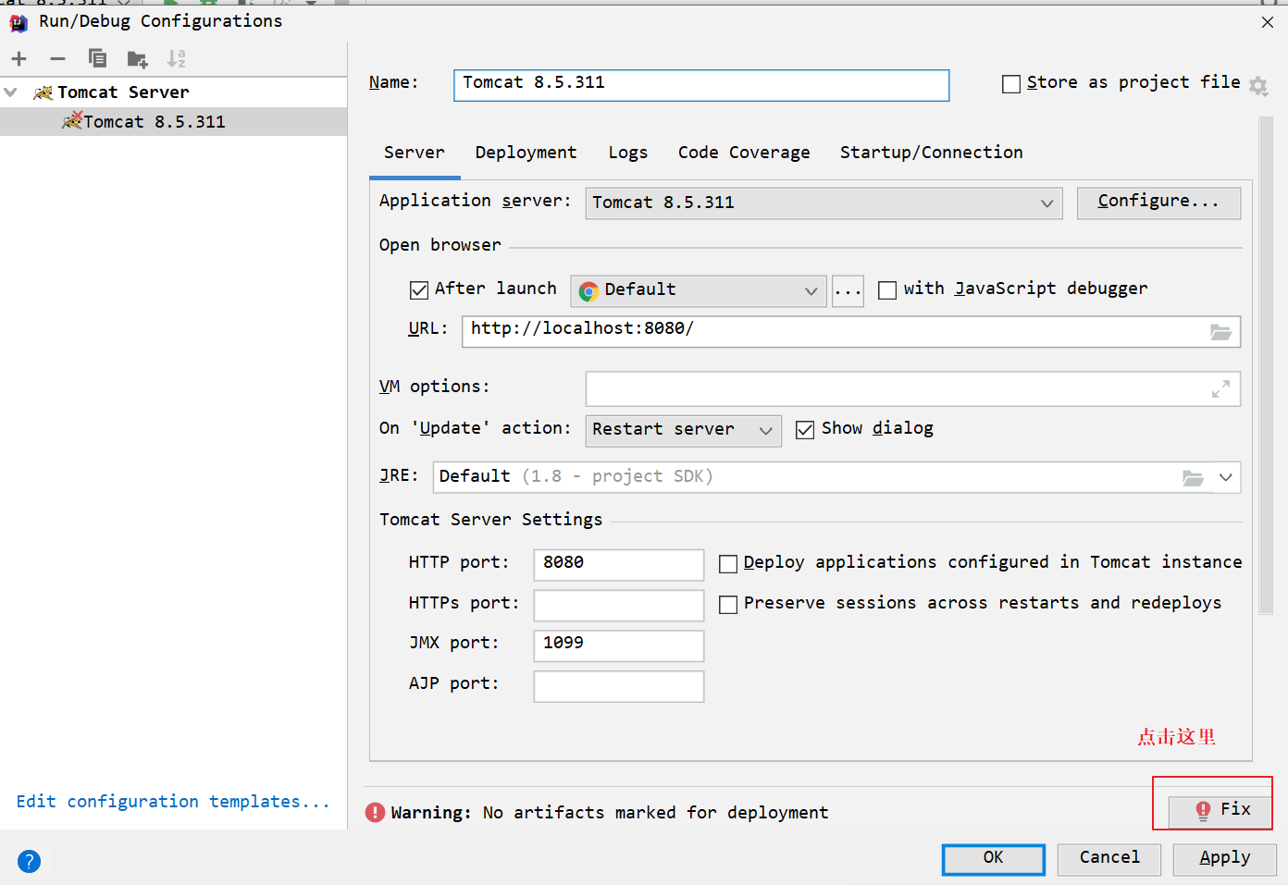Open the help question mark icon
Image resolution: width=1288 pixels, height=885 pixels.
(29, 861)
